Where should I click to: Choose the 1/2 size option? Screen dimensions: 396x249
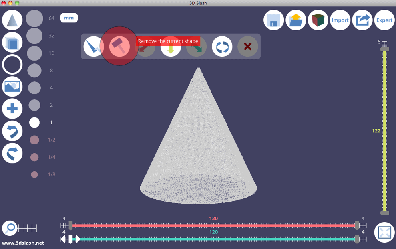pyautogui.click(x=34, y=140)
